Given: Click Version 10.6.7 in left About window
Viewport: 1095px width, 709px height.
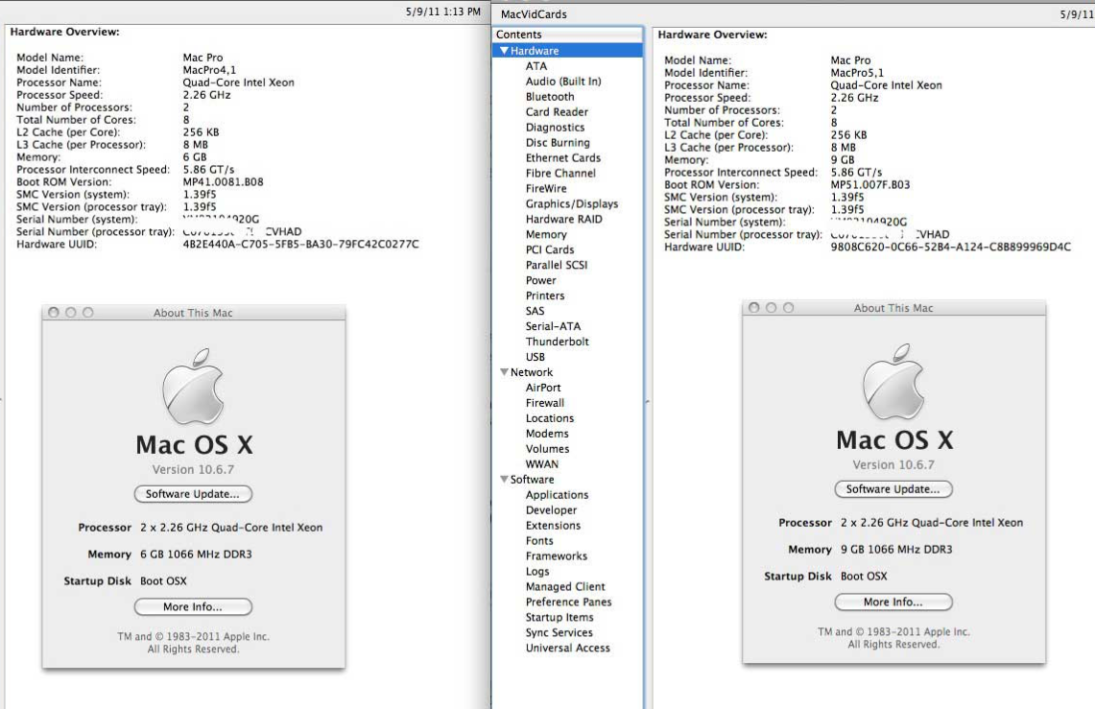Looking at the screenshot, I should point(194,470).
